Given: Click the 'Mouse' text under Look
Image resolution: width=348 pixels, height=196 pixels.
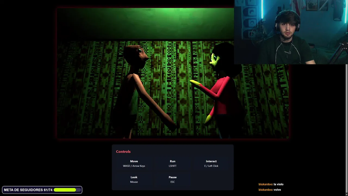Looking at the screenshot, I should (x=134, y=182).
